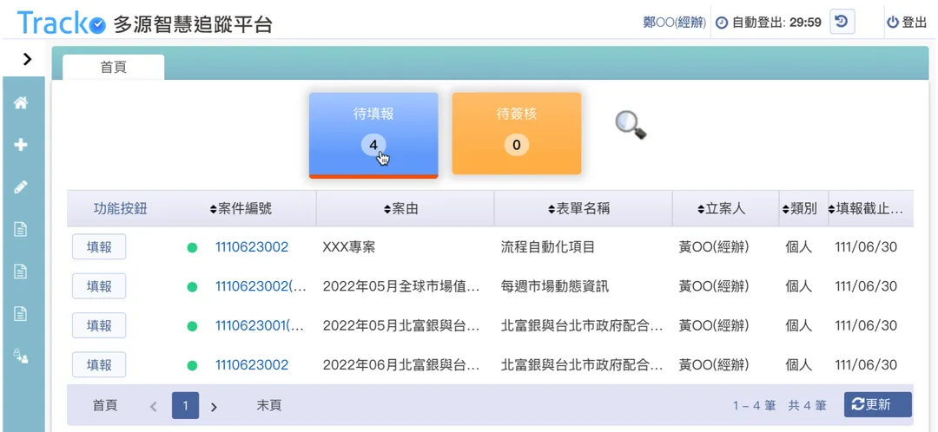938x432 pixels.
Task: Select the 2022年05月全球市場值… cell
Action: (400, 286)
